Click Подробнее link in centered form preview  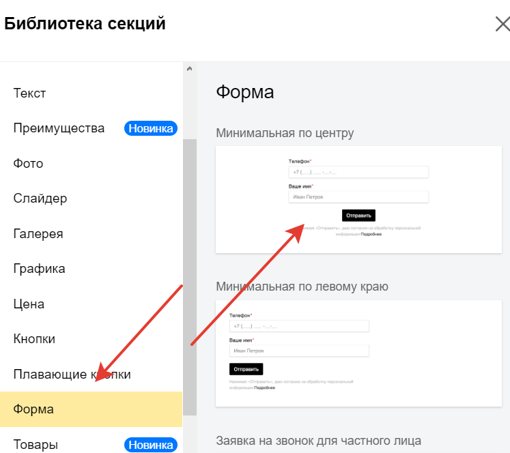(x=371, y=234)
